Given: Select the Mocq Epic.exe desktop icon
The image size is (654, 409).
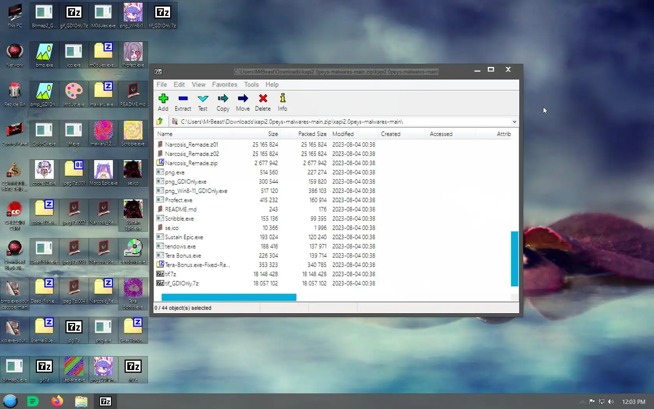Looking at the screenshot, I should click(104, 173).
